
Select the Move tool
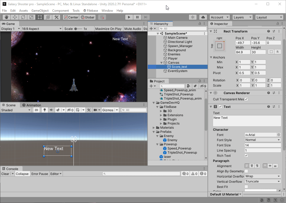coord(15,17)
